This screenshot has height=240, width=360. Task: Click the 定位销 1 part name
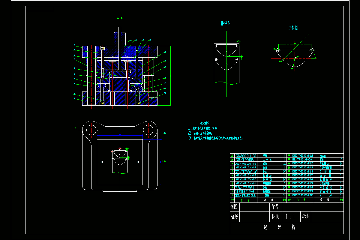click(325, 191)
